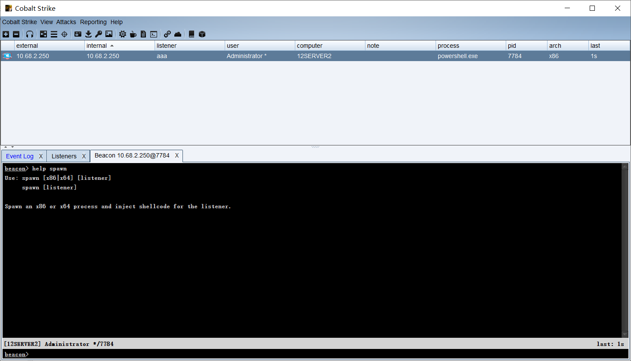Click the connect to team server plus icon
This screenshot has height=361, width=631.
[x=6, y=34]
